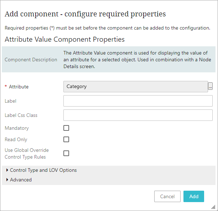
Task: Click the triangle arrow beside Advanced
Action: (x=7, y=180)
